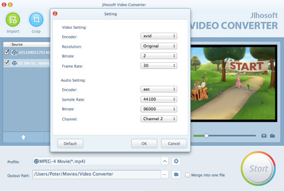Click the Audio Setting heading text
Screen dimensions: 284x192
tap(74, 80)
